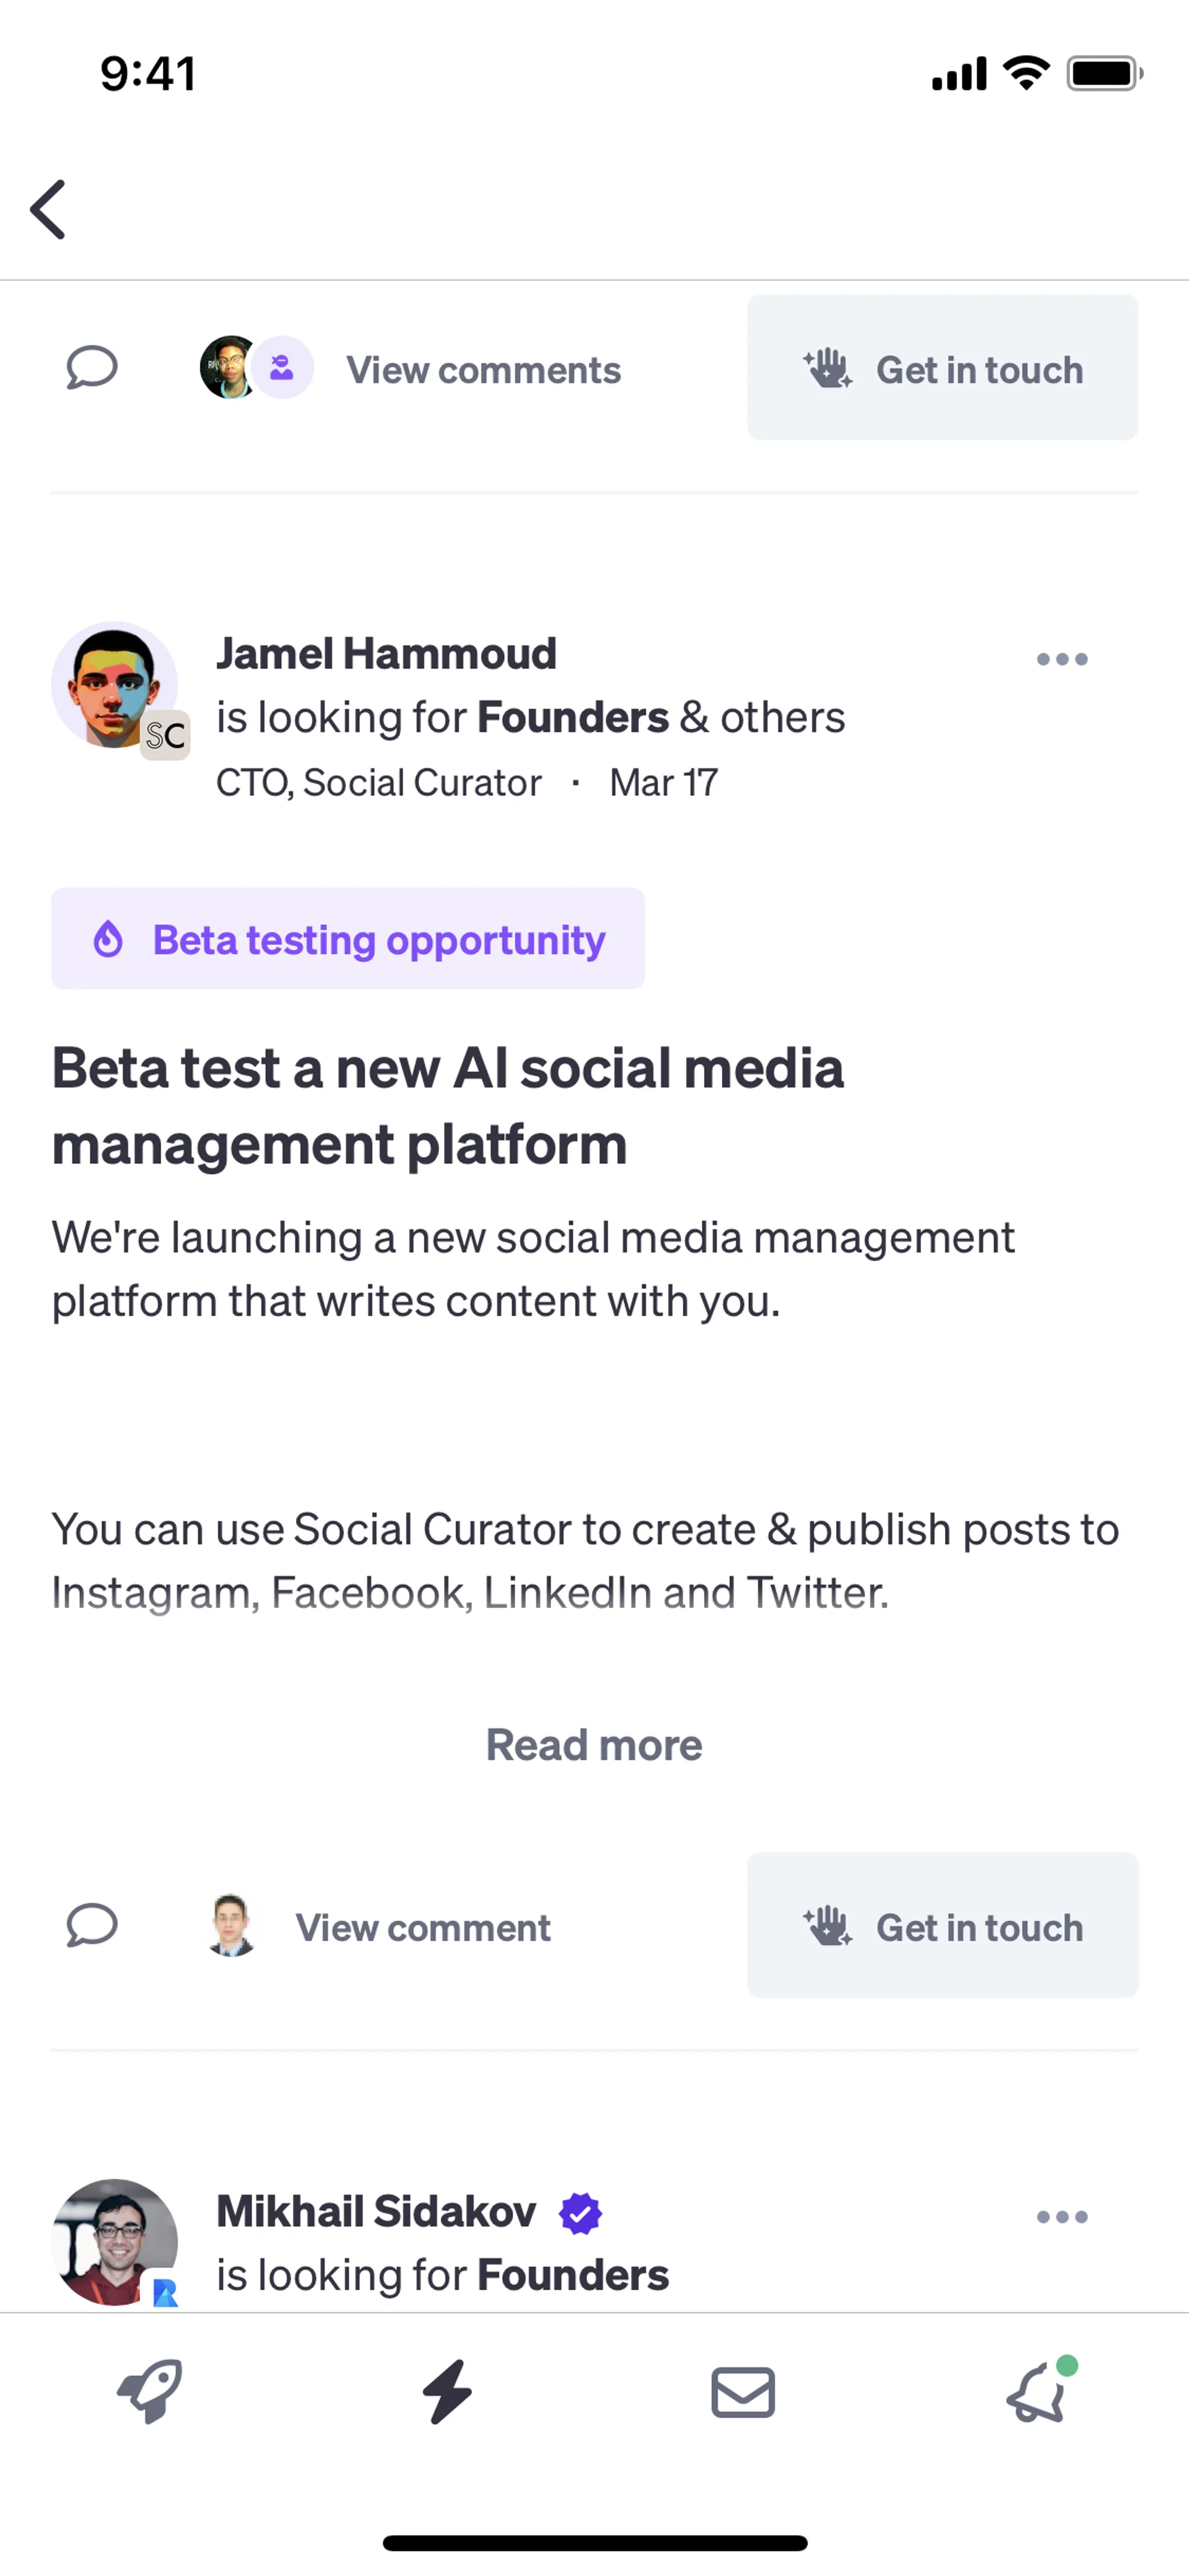Tap Mikhail Sidakov's verified badge
The height and width of the screenshot is (2576, 1189).
(x=580, y=2213)
